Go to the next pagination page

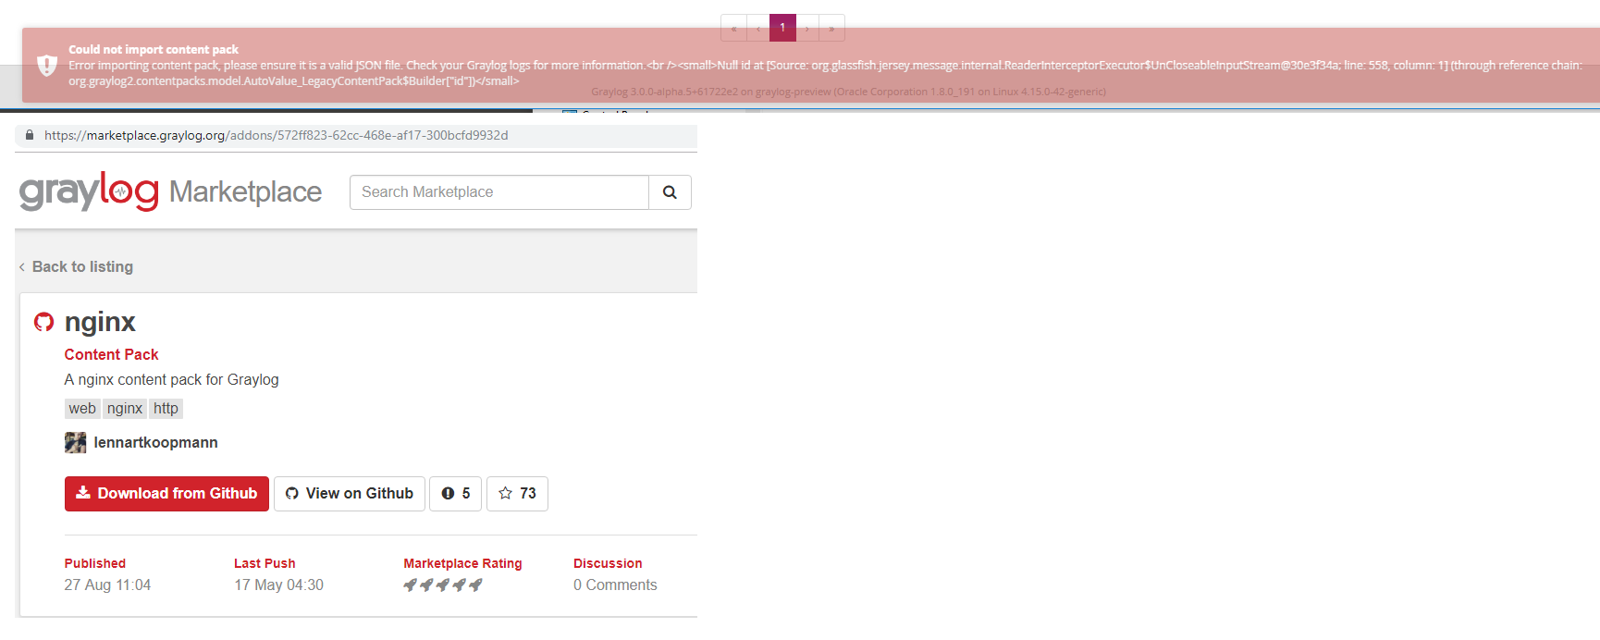click(807, 28)
